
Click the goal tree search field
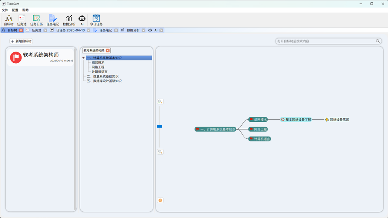pyautogui.click(x=326, y=41)
